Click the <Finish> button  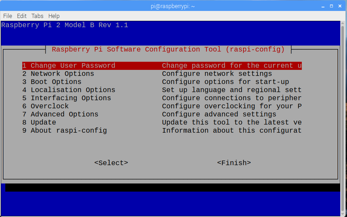coord(234,163)
